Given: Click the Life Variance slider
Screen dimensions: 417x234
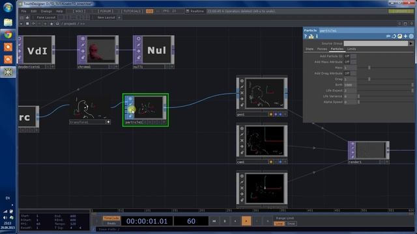Looking at the screenshot, I should pos(386,96).
